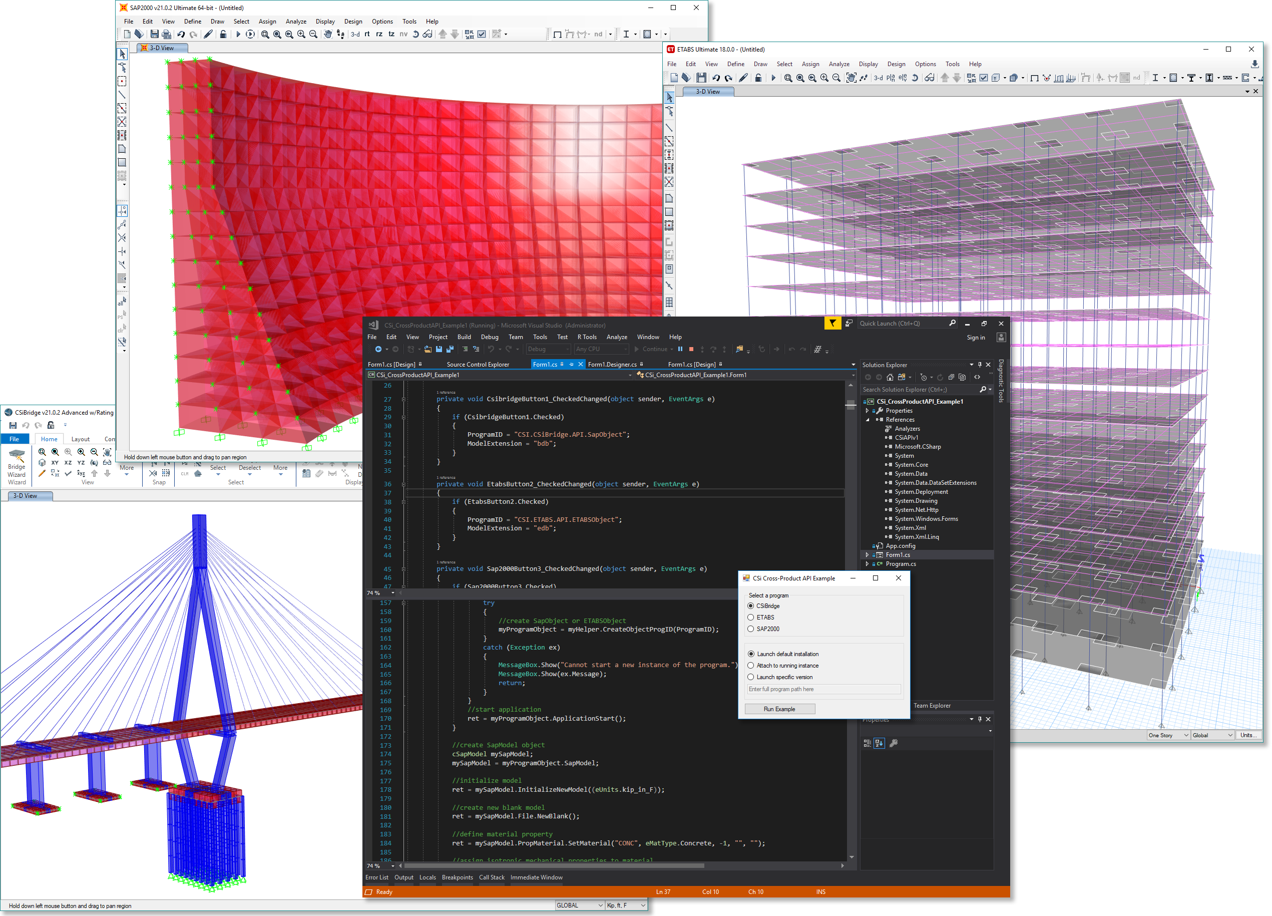Click the save icon in ETABS toolbar
The image size is (1272, 916).
(701, 78)
